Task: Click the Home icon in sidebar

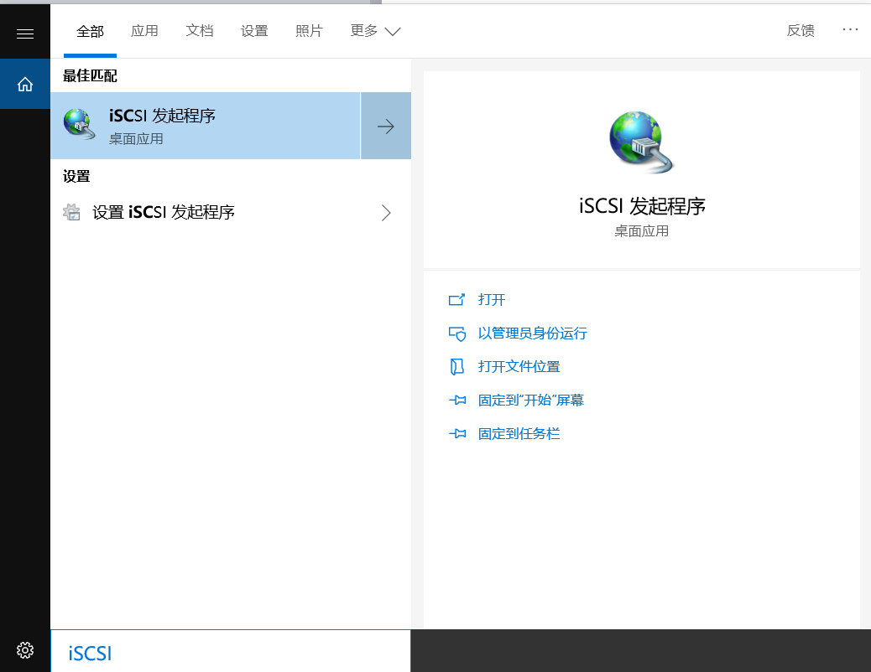Action: point(25,84)
